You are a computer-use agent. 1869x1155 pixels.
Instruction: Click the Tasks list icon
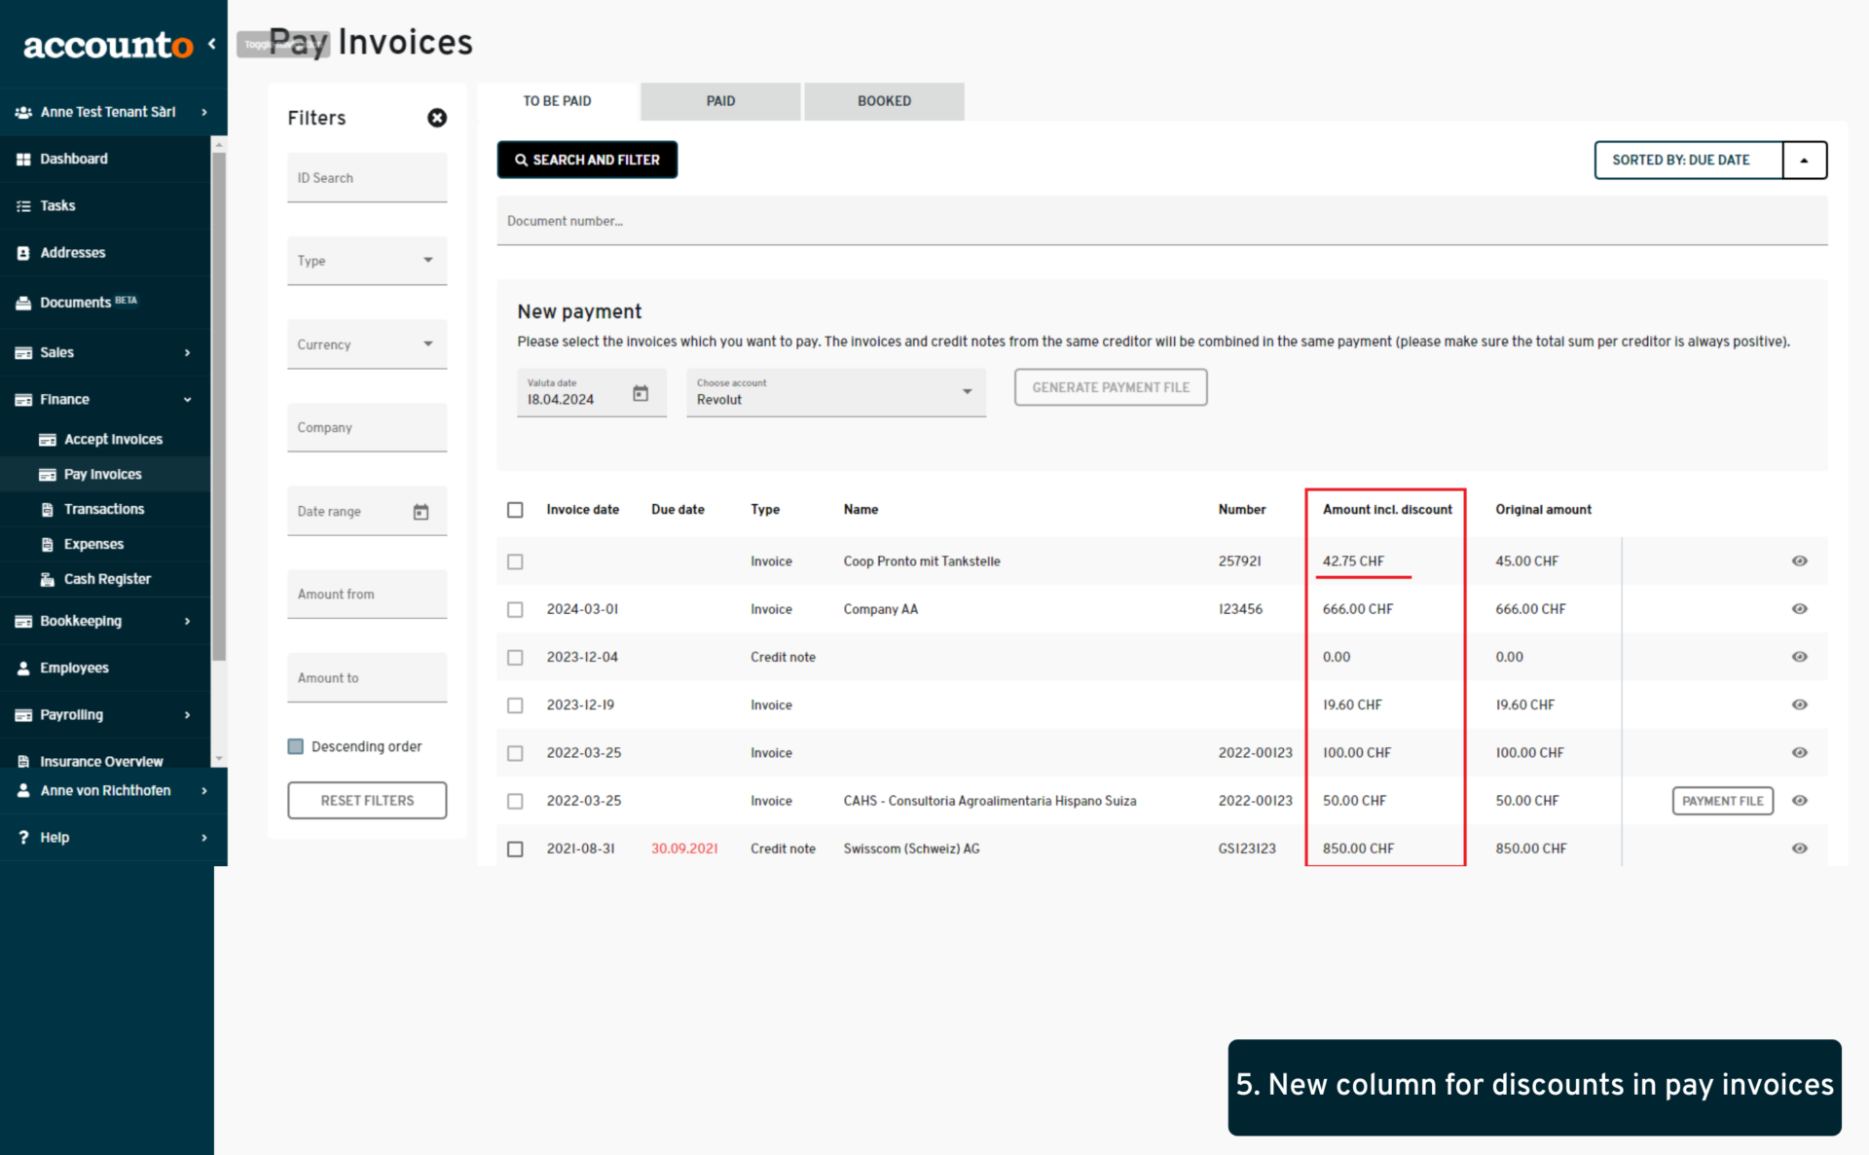(x=23, y=205)
